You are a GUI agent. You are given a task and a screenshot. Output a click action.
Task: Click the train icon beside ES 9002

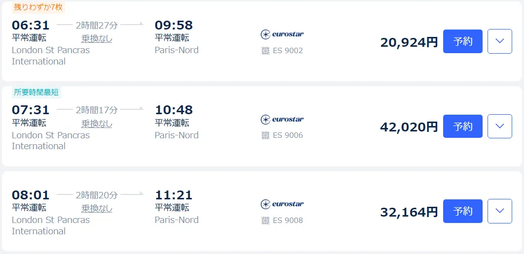tap(266, 50)
